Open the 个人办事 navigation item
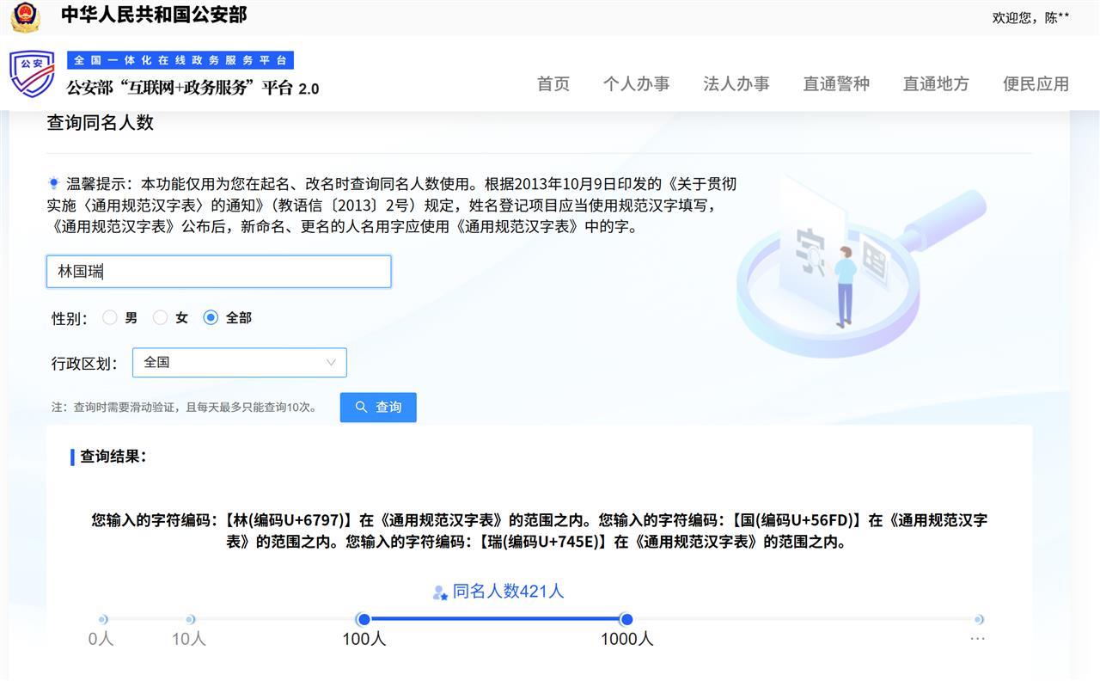 tap(636, 83)
